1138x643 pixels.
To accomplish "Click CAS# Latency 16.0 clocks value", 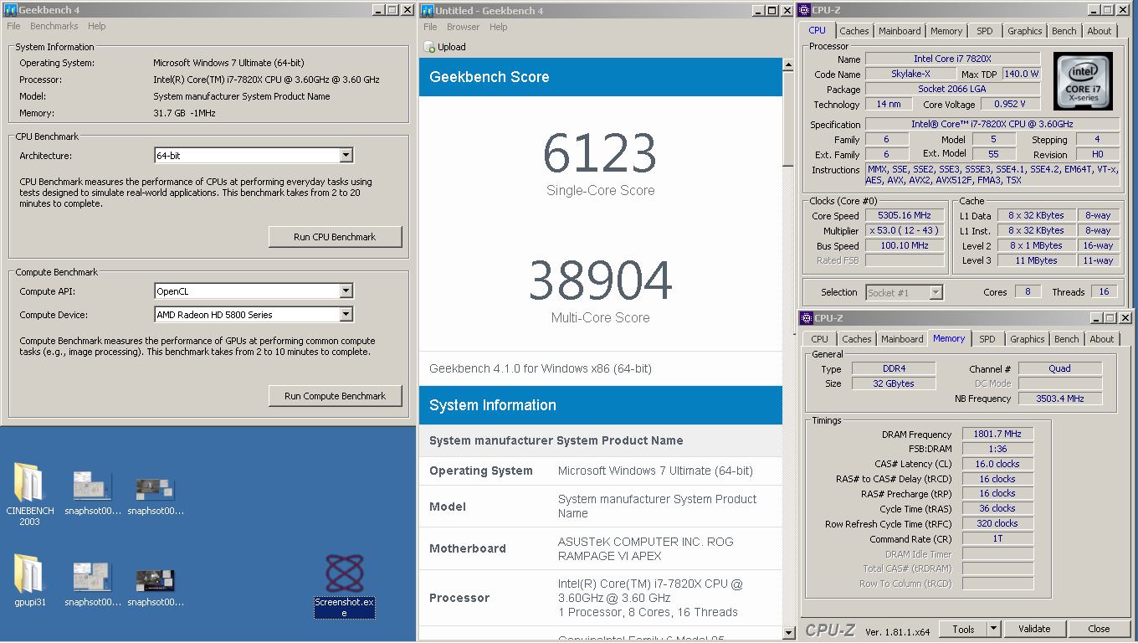I will coord(997,465).
